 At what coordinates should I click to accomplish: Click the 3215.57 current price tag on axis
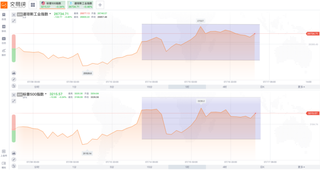313,113
